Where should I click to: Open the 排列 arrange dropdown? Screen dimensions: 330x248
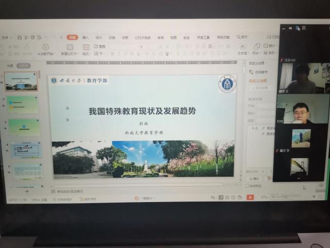270,52
